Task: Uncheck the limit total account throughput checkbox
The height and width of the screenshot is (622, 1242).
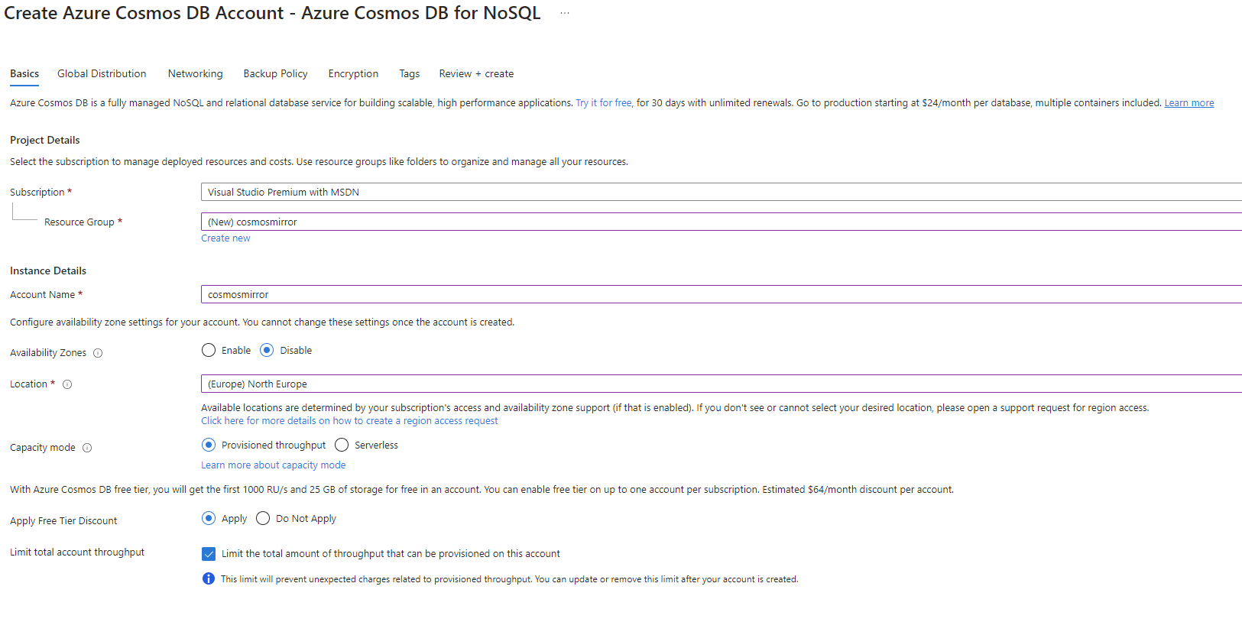Action: click(x=209, y=554)
